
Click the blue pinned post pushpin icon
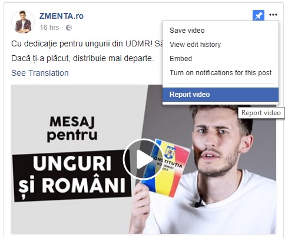259,15
